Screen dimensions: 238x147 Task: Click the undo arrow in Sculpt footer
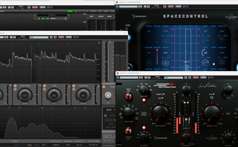[43, 145]
